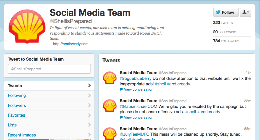Open the @rogueblueberry mention link
The image size is (260, 140).
pos(135,78)
